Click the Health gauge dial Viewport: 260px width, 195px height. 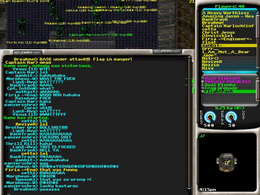(232, 117)
